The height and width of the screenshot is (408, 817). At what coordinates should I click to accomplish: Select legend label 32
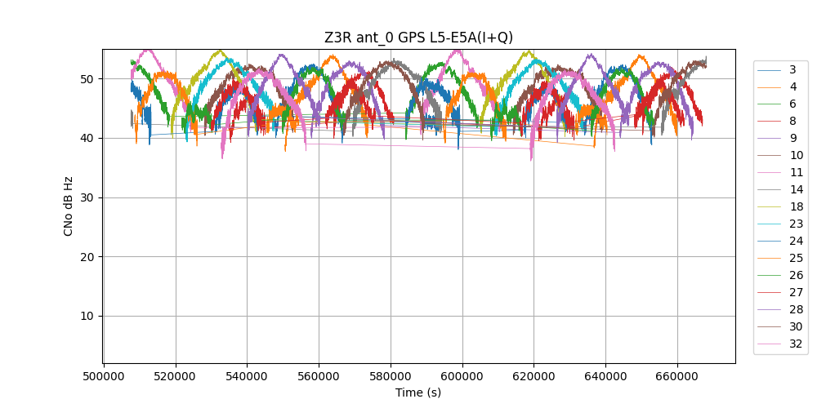click(x=796, y=344)
